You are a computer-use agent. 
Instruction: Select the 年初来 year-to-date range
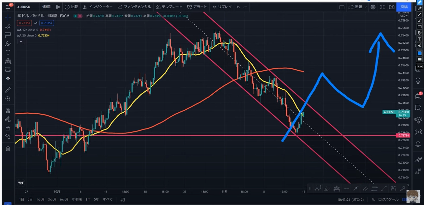tap(77, 199)
